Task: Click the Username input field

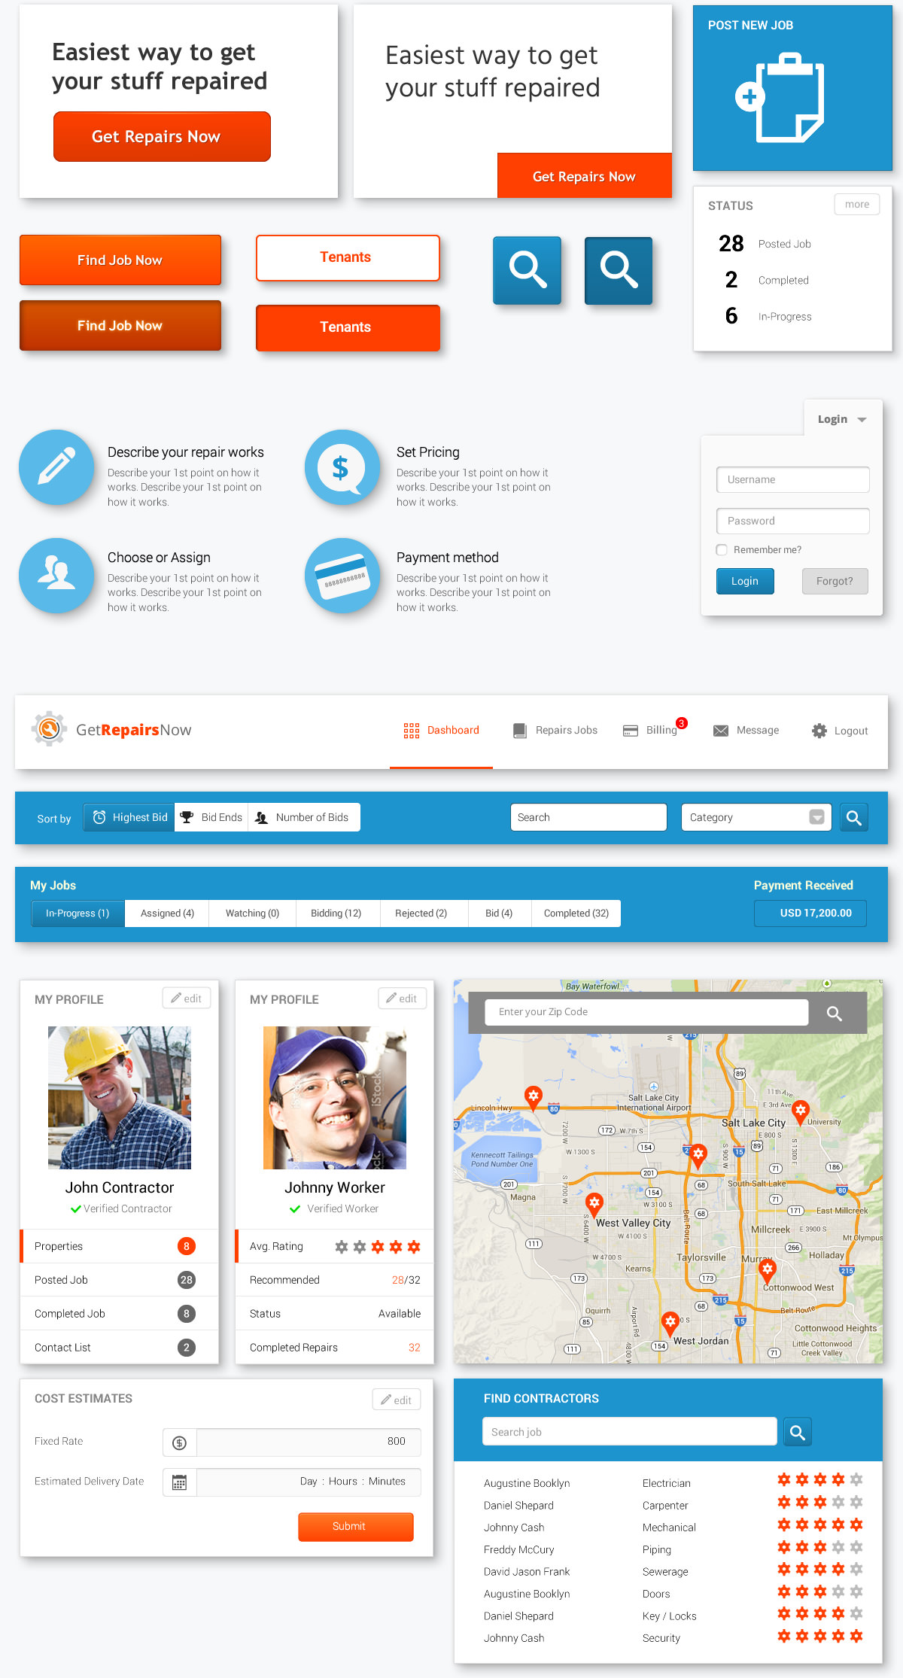Action: click(792, 480)
